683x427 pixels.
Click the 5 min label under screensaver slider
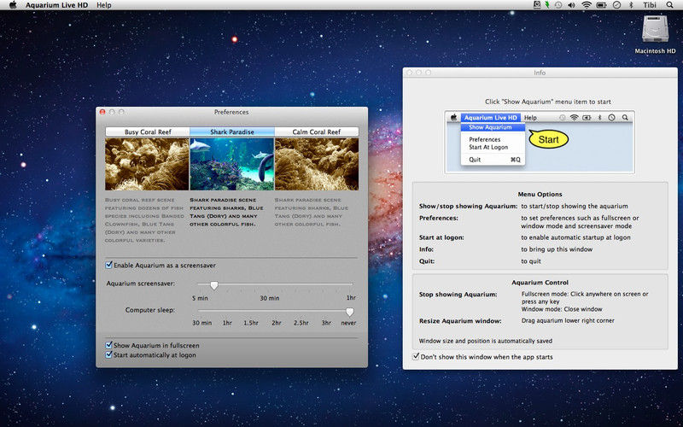pos(200,298)
